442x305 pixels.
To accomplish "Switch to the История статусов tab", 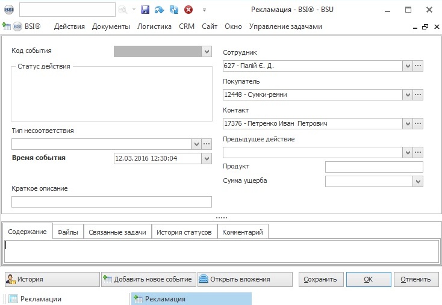I will click(x=184, y=232).
